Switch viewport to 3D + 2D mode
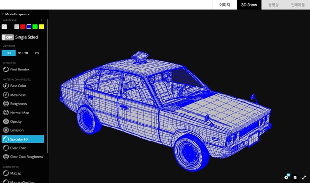This screenshot has height=183, width=310. pyautogui.click(x=23, y=53)
